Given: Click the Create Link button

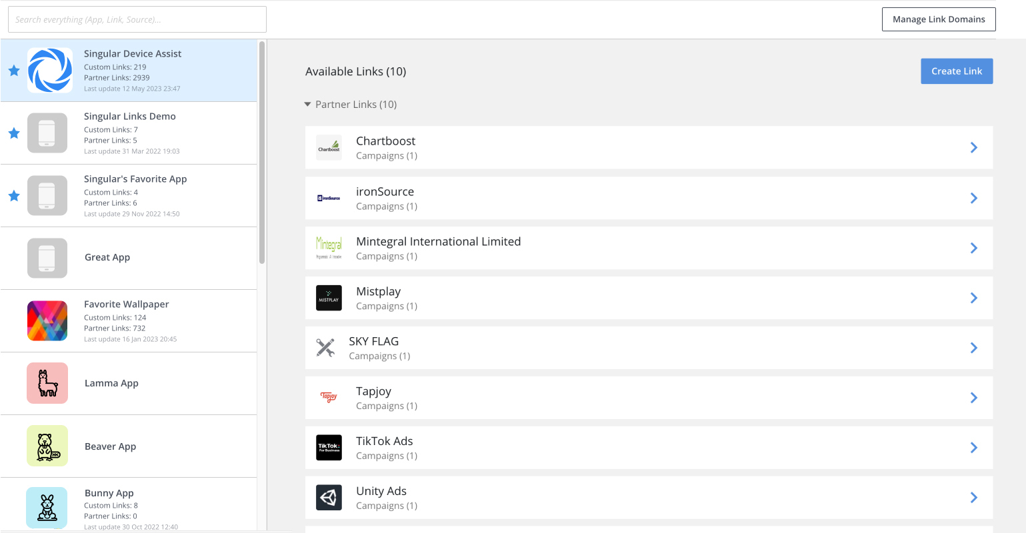Looking at the screenshot, I should (956, 71).
